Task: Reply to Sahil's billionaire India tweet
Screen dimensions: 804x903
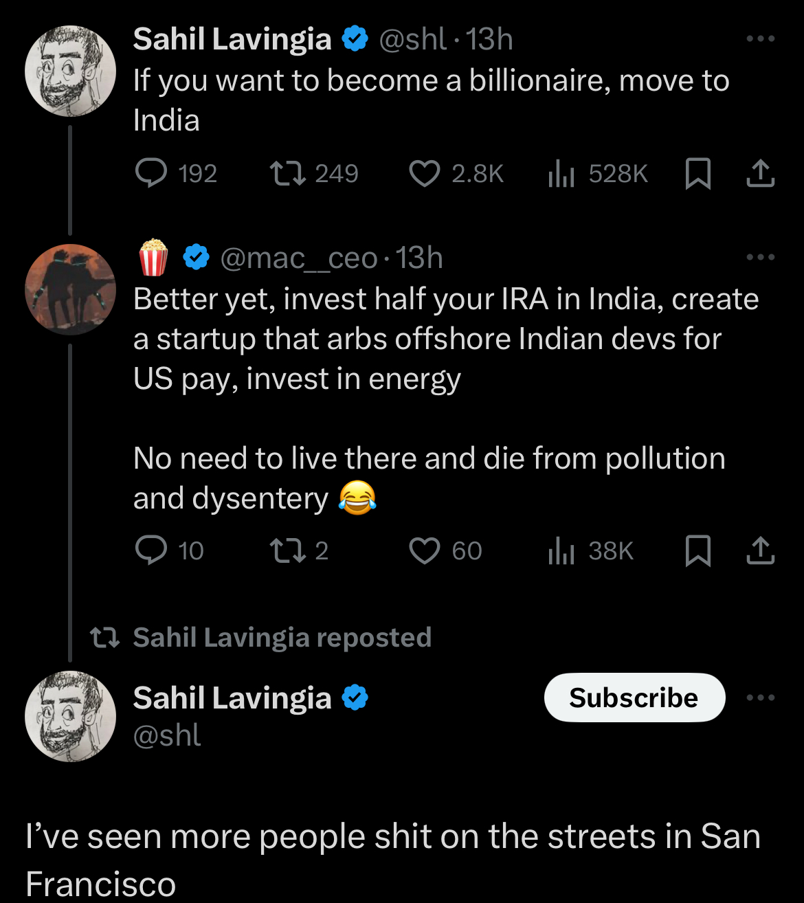Action: tap(151, 173)
